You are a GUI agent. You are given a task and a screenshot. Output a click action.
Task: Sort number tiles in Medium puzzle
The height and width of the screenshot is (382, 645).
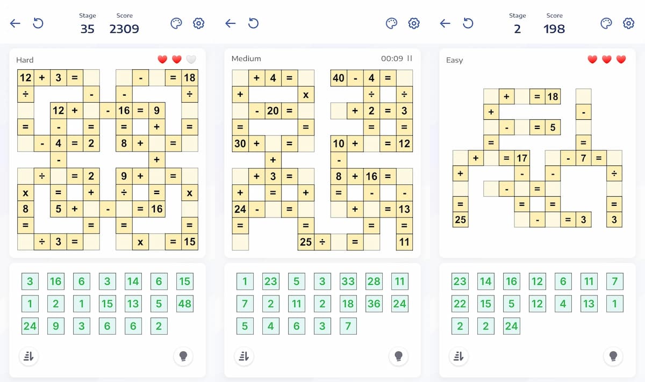coord(244,356)
